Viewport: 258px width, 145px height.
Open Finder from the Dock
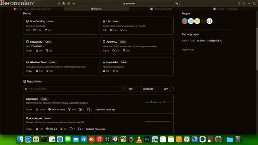tap(20, 139)
